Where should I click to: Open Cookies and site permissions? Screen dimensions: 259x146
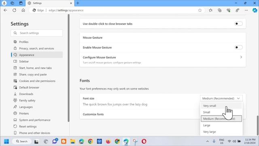[x=37, y=81]
